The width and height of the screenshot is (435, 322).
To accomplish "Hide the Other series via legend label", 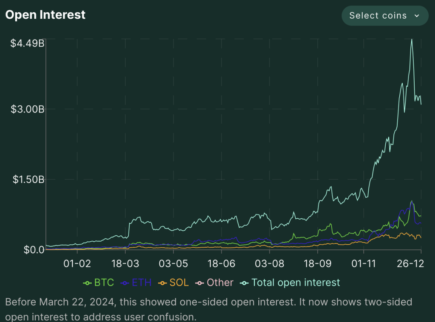I will coord(220,282).
